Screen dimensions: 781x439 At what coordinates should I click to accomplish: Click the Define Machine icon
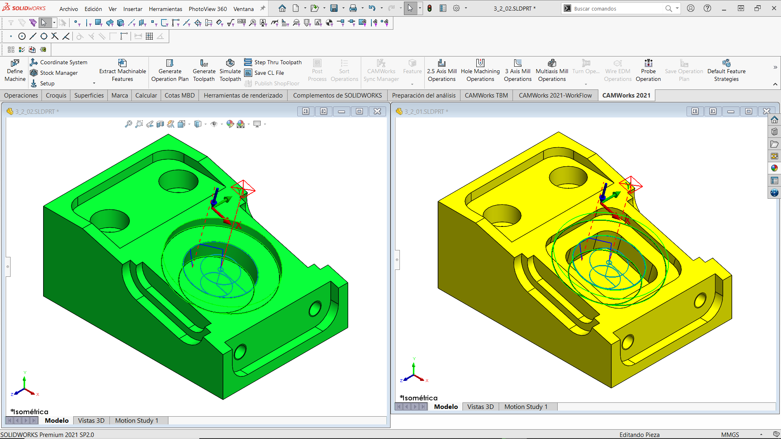click(15, 63)
